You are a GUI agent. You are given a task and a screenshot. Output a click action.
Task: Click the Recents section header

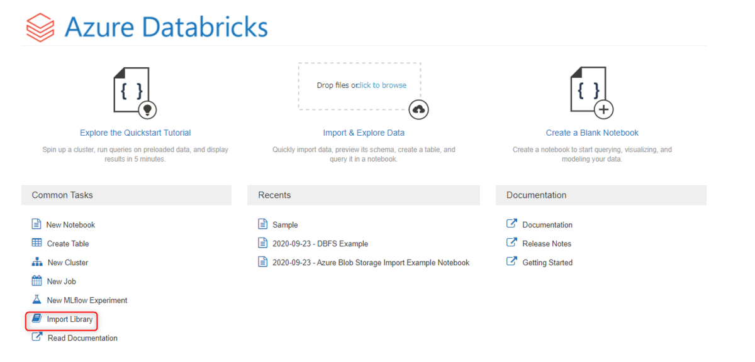(364, 195)
